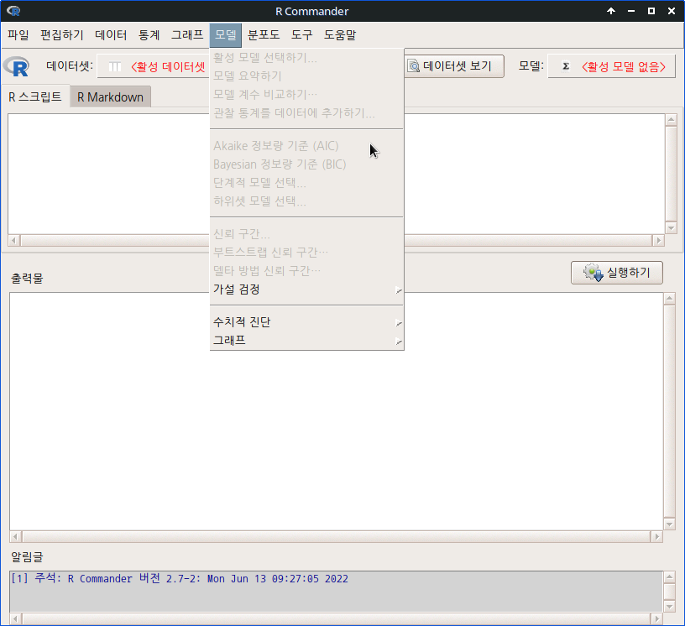Click the output pane scroll-left arrow
This screenshot has height=626, width=685.
[15, 536]
